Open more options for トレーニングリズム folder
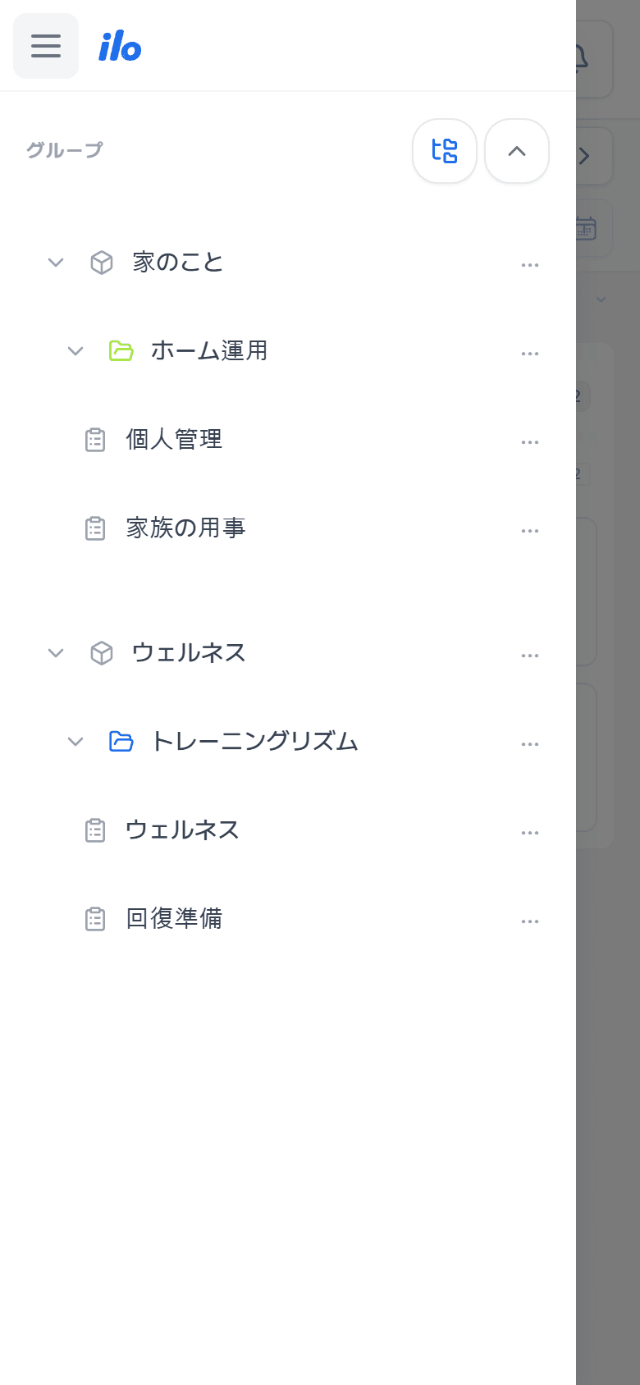This screenshot has height=1385, width=640. pos(530,744)
